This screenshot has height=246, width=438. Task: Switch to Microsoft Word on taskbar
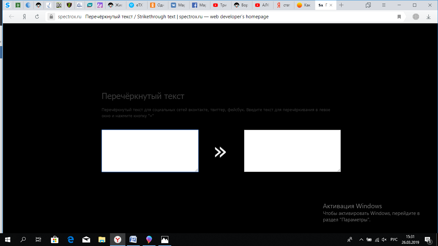[133, 239]
